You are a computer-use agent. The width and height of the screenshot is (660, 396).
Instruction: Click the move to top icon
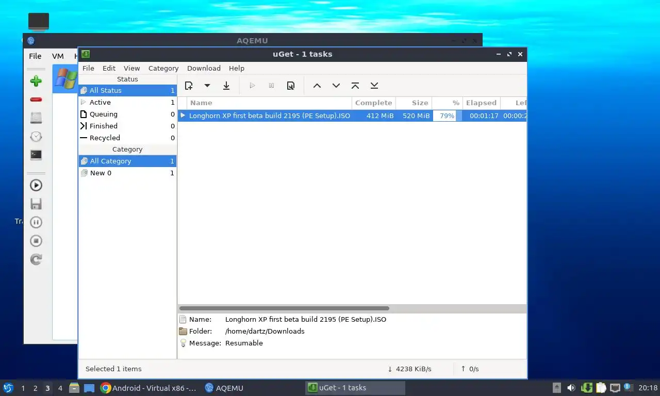click(x=355, y=86)
